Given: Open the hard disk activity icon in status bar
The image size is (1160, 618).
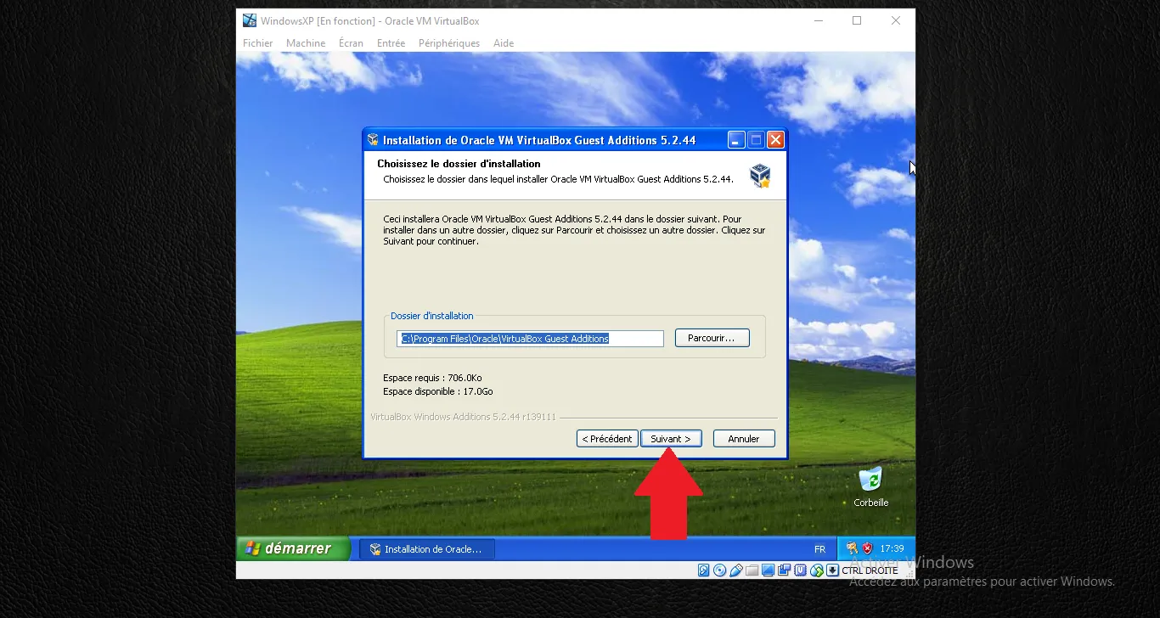Looking at the screenshot, I should click(x=703, y=570).
